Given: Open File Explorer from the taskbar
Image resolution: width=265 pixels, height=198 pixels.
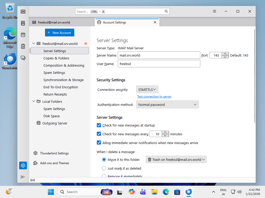Looking at the screenshot, I should tap(154, 192).
